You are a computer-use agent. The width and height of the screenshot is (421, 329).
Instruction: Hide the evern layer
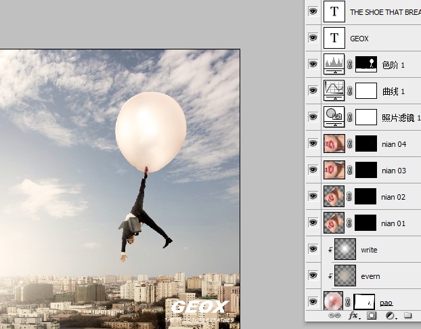(313, 276)
